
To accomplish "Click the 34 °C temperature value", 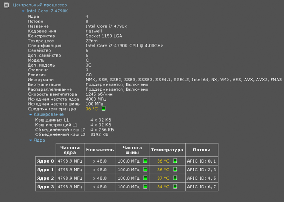I will pyautogui.click(x=163, y=187).
